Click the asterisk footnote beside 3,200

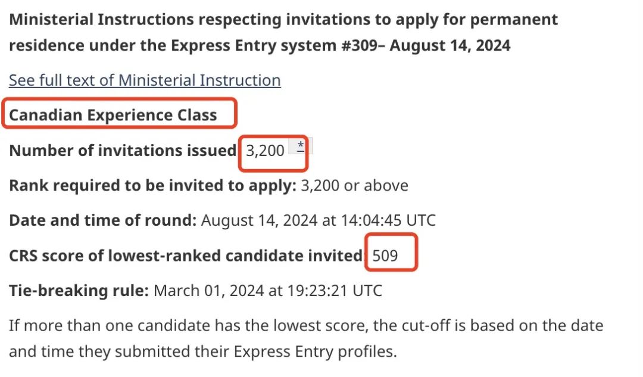click(301, 146)
